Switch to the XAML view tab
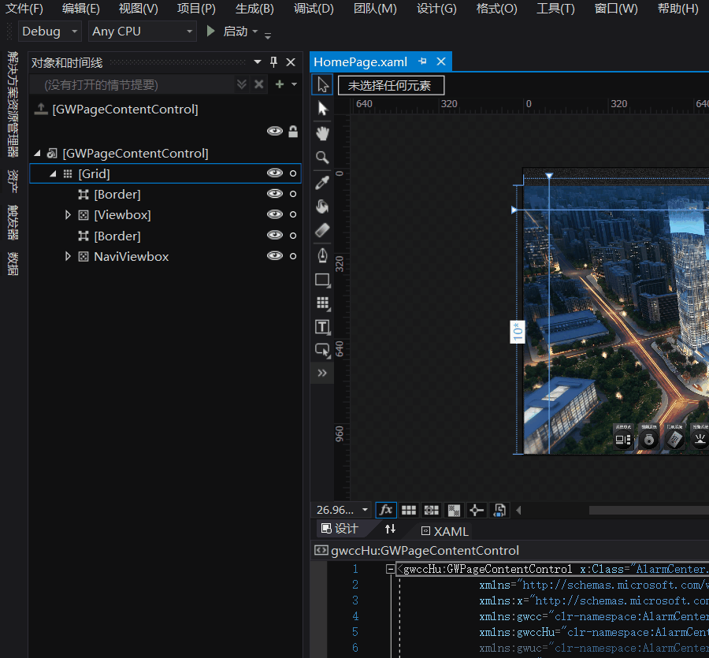This screenshot has height=658, width=709. (444, 531)
